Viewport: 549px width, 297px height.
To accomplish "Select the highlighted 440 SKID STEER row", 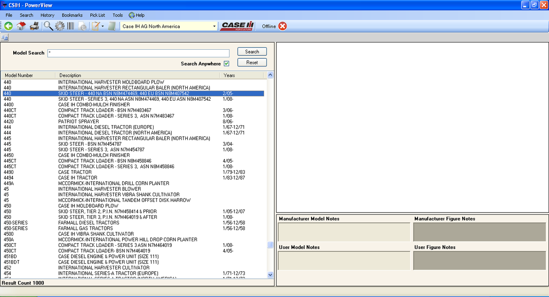I will [x=133, y=93].
